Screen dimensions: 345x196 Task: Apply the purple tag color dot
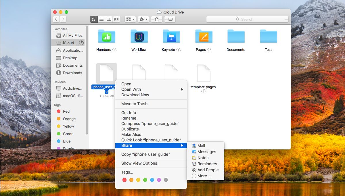point(159,180)
